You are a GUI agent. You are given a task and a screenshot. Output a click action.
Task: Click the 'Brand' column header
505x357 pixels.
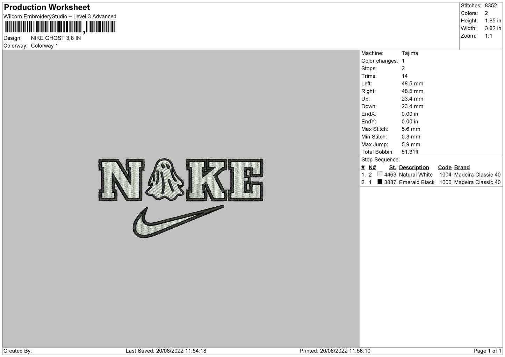462,167
